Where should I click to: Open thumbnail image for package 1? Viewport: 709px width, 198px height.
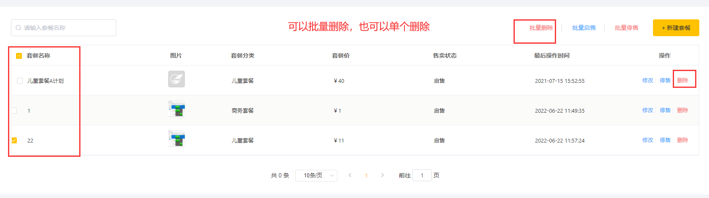pyautogui.click(x=177, y=109)
